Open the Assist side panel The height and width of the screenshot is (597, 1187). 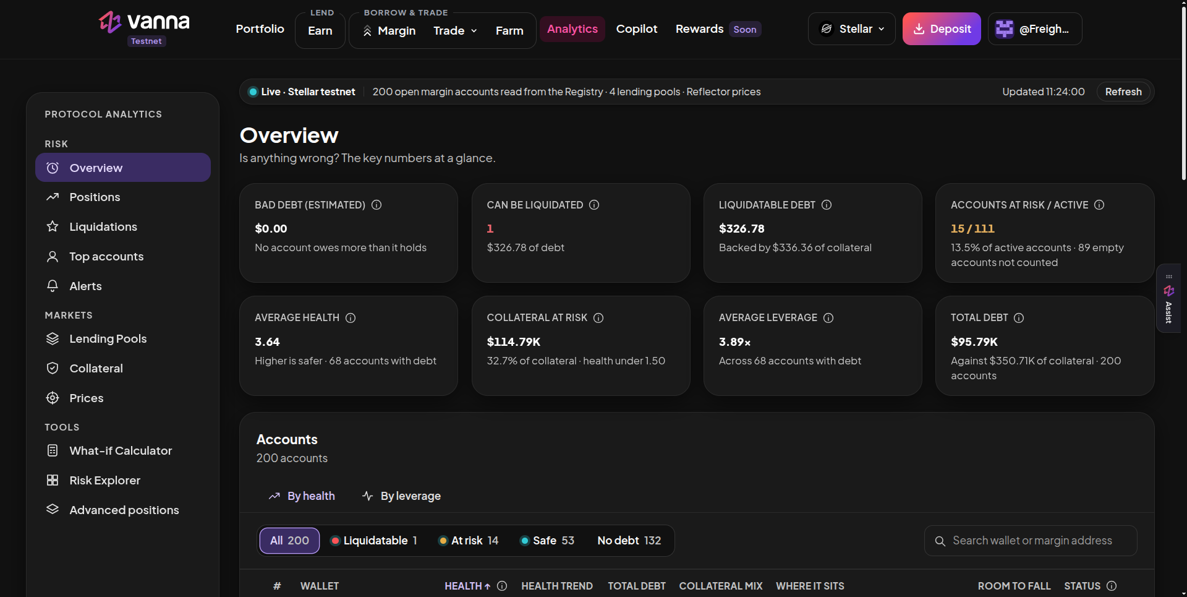coord(1168,298)
